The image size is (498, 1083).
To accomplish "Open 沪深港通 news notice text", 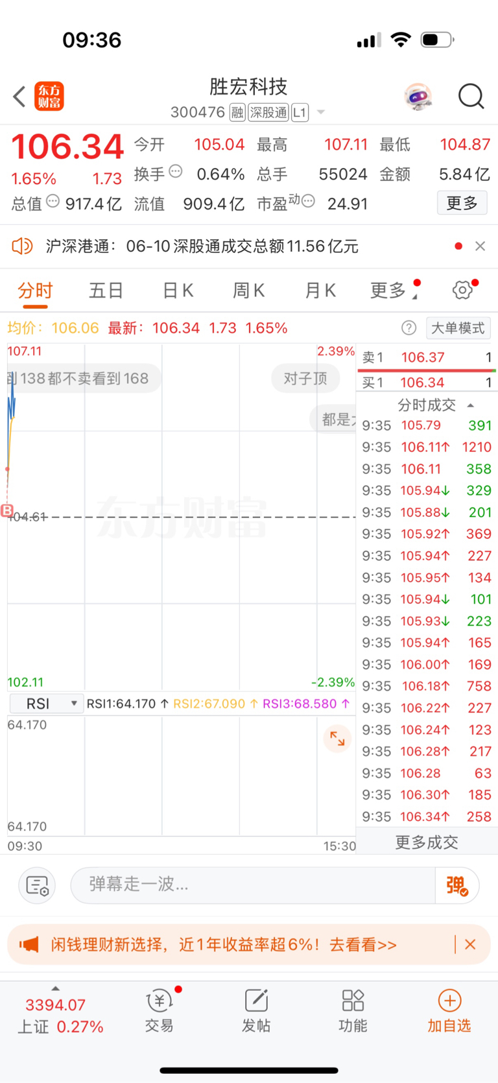I will click(202, 246).
